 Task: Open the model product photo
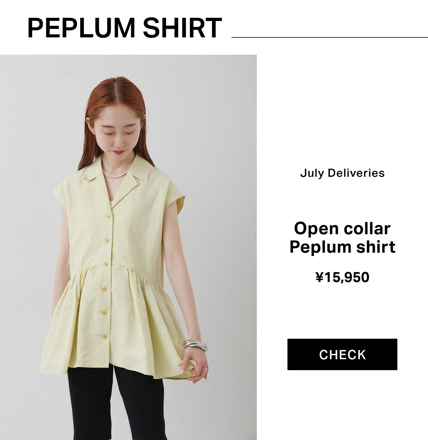click(x=128, y=247)
